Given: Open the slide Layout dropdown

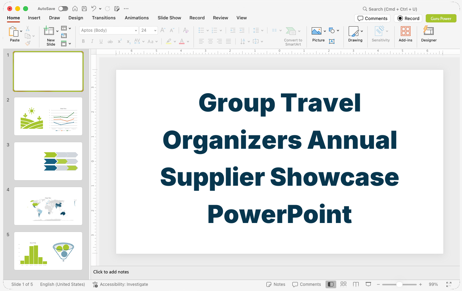Looking at the screenshot, I should coord(66,28).
